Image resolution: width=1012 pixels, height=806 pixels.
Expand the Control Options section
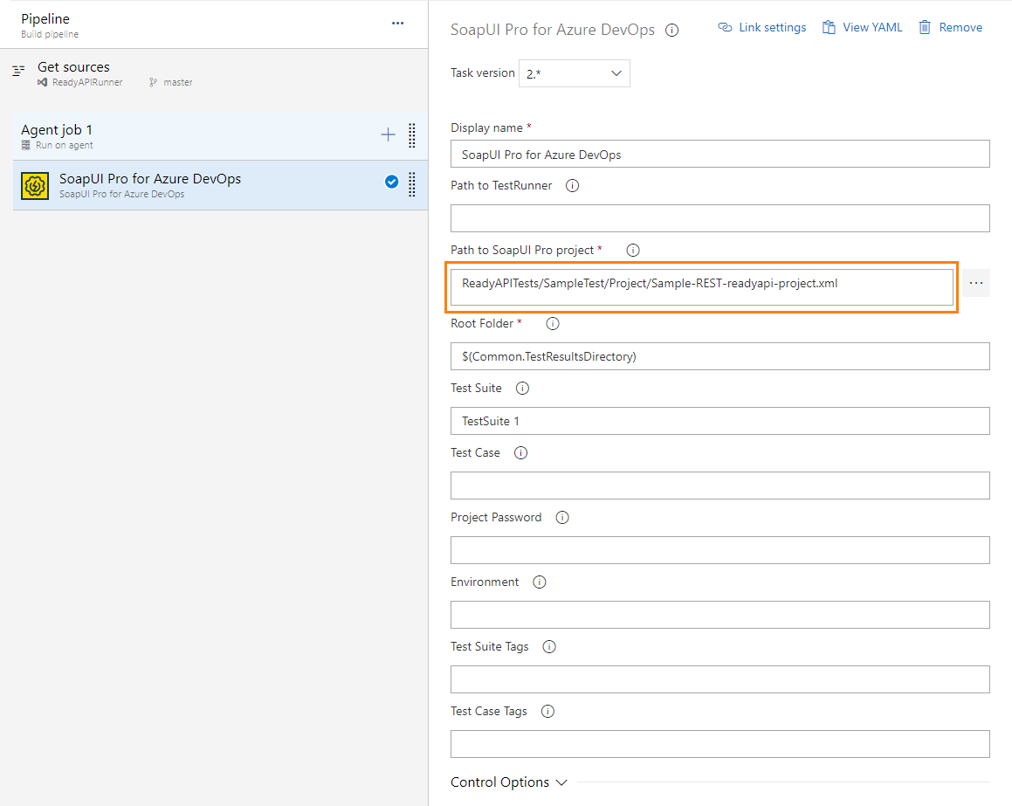pos(508,782)
